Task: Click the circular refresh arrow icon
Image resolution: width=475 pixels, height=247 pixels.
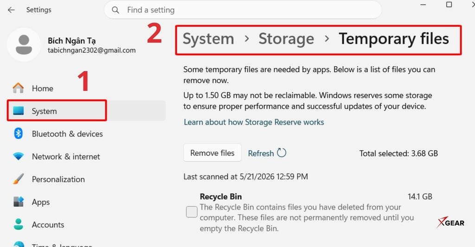Action: [x=282, y=153]
